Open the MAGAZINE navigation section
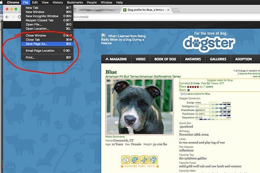Viewport: 260px width, 173px height. [x=116, y=59]
